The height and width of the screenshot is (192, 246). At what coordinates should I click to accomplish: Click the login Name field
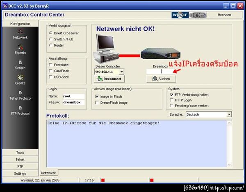tap(73, 96)
